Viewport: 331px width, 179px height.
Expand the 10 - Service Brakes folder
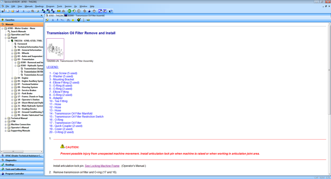tap(12, 90)
